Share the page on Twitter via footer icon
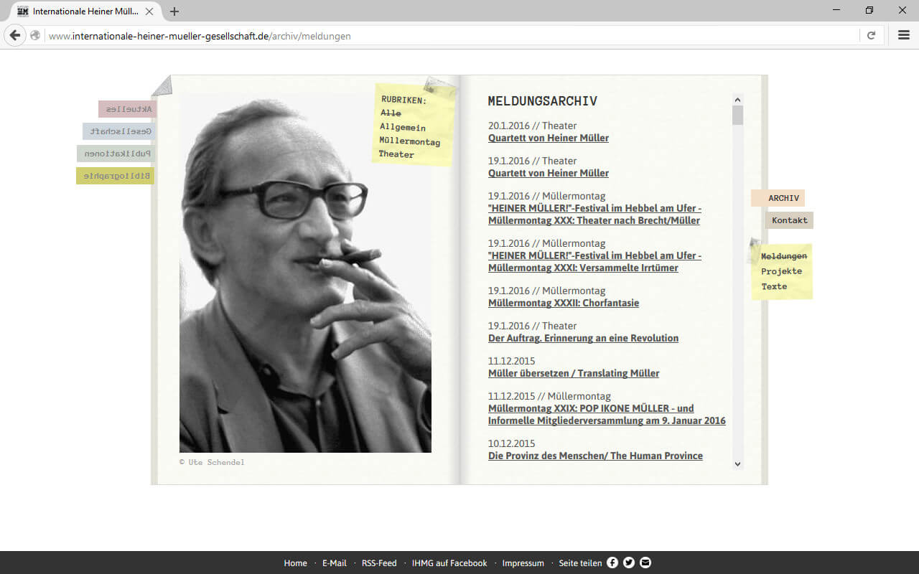919x574 pixels. click(629, 563)
